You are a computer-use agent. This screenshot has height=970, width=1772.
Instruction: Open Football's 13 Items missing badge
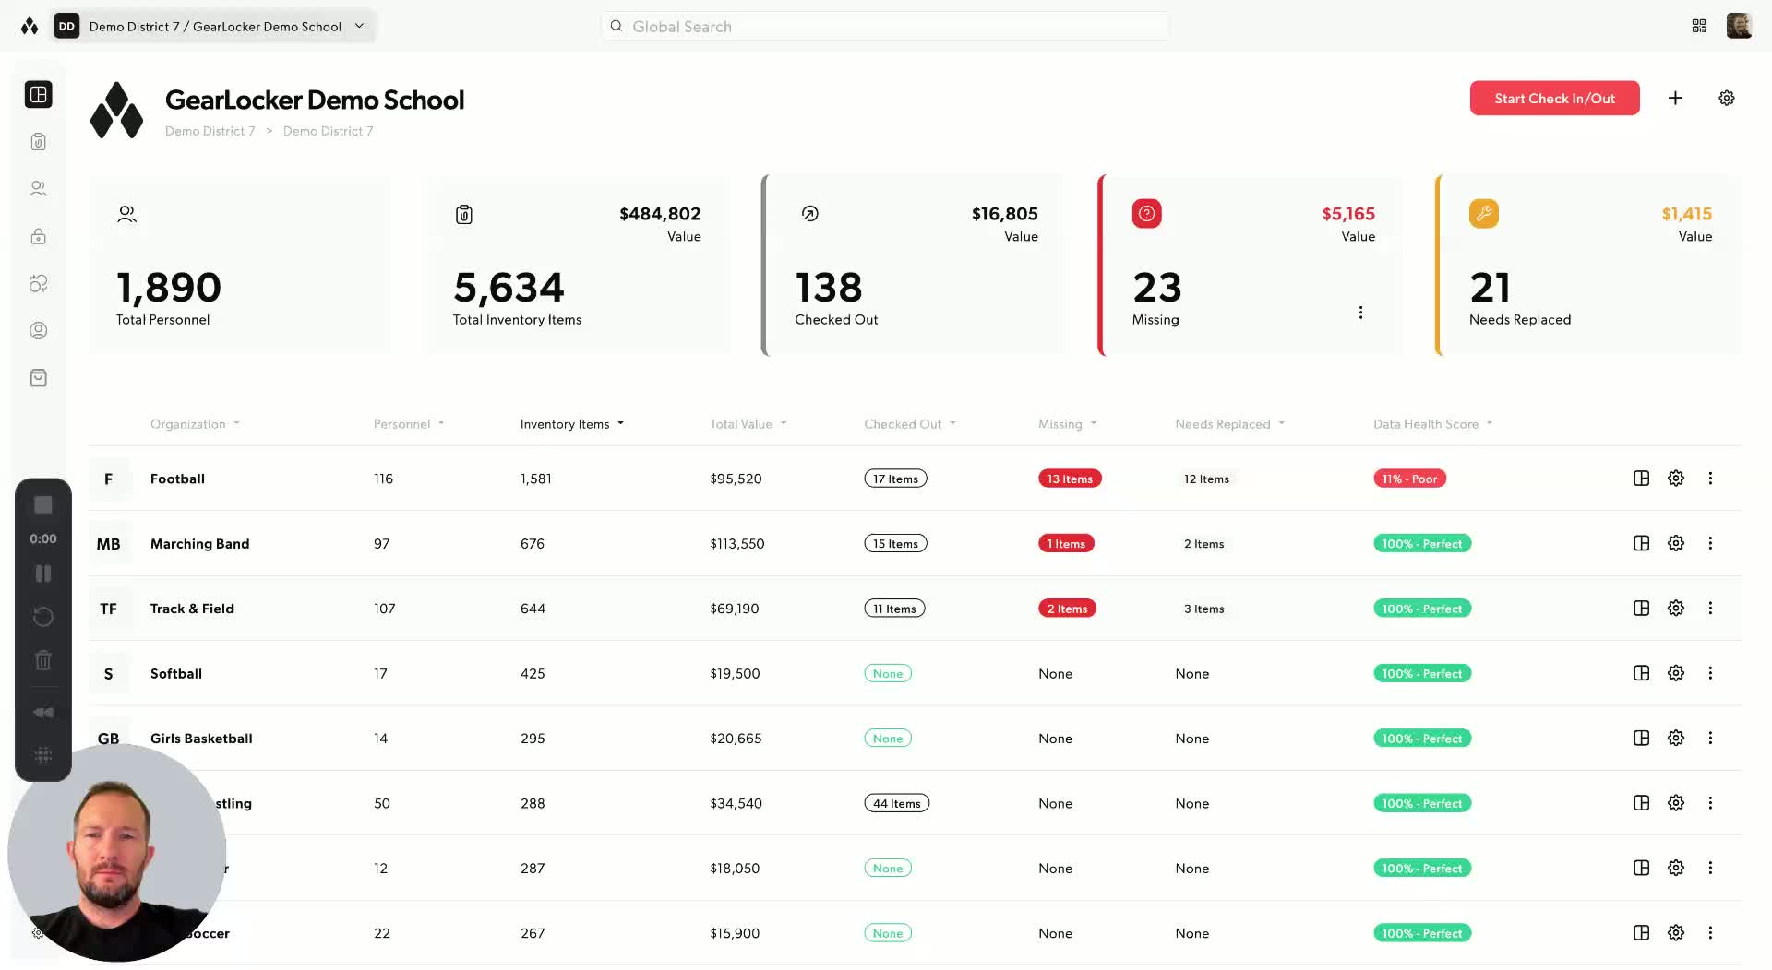[1070, 479]
